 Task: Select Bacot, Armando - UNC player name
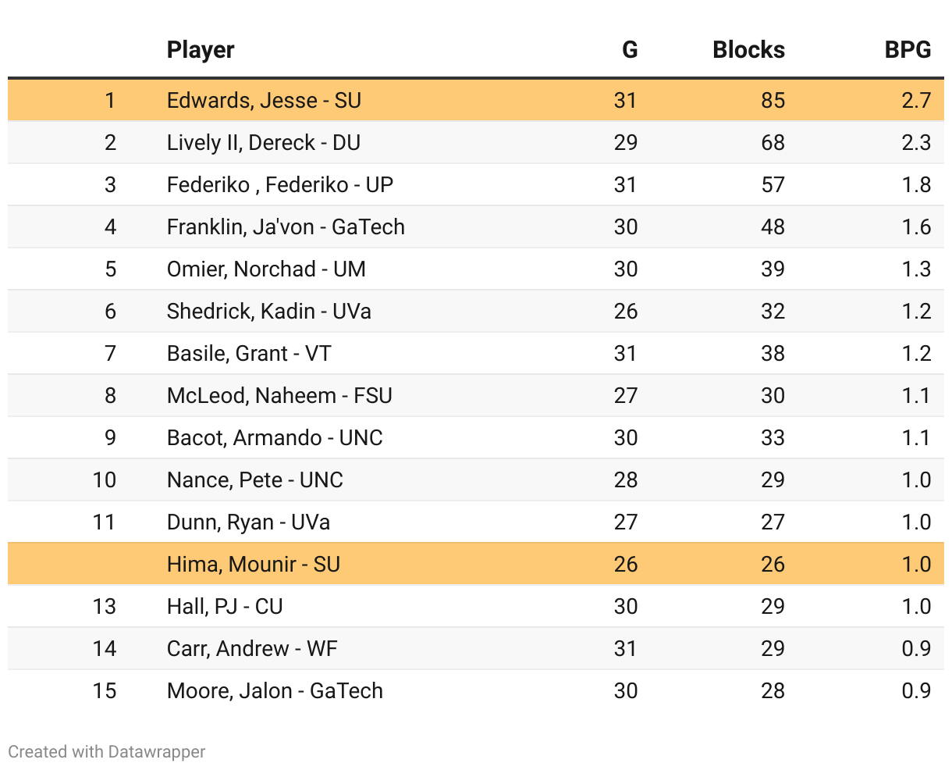coord(275,438)
